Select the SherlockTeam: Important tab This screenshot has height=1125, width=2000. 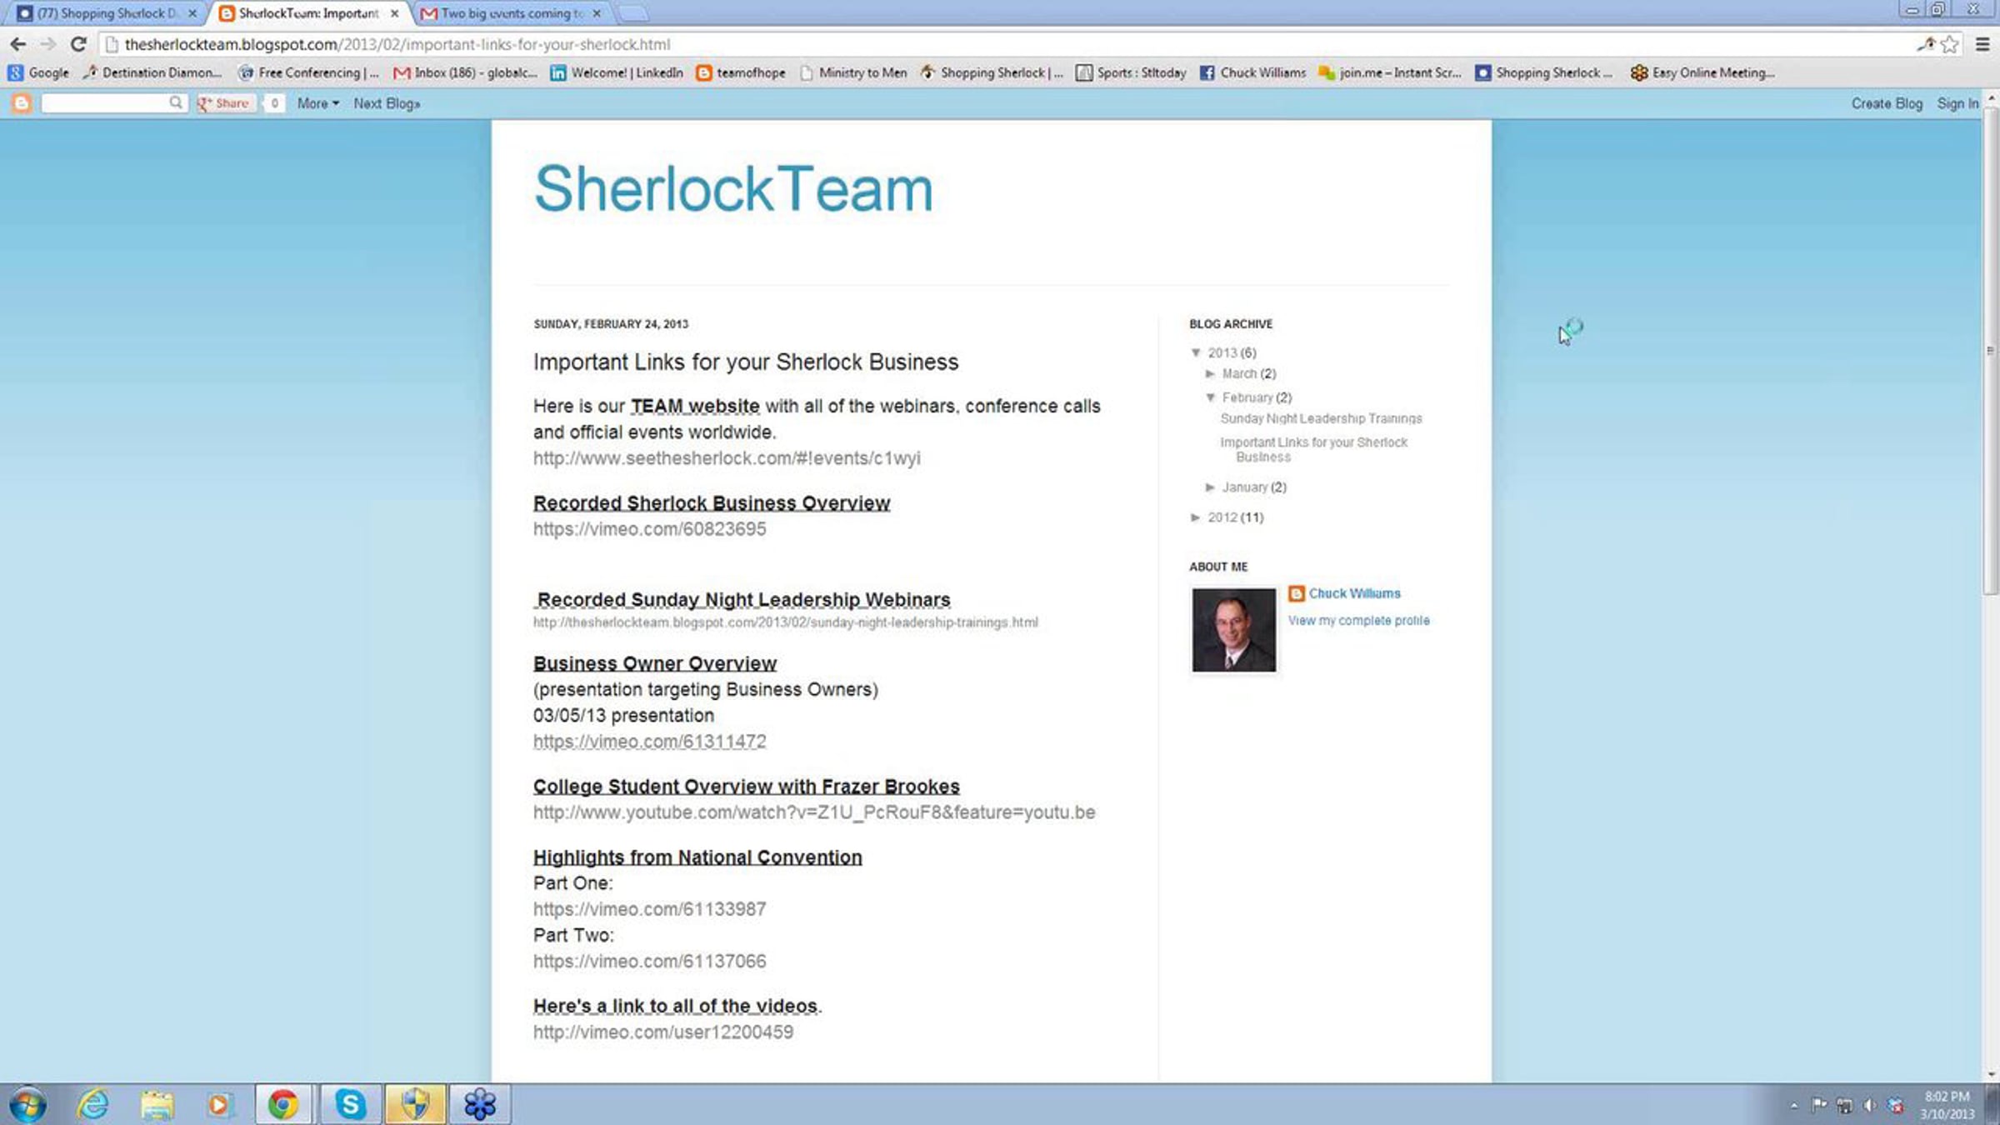pyautogui.click(x=308, y=13)
